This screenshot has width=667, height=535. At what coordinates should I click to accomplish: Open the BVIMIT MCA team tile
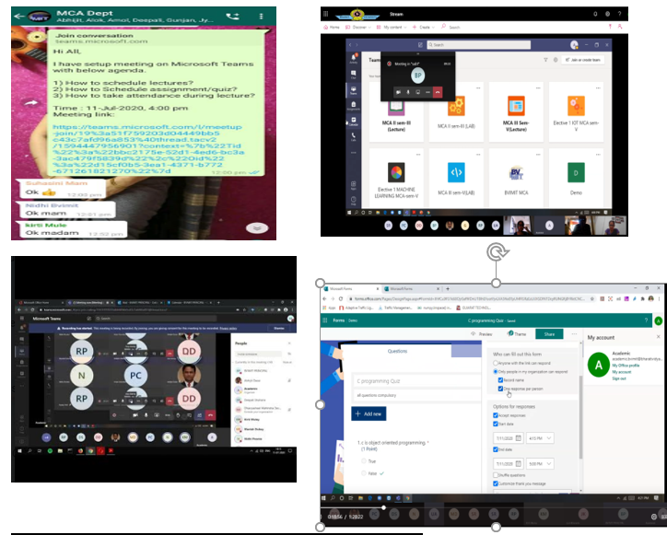(x=515, y=176)
